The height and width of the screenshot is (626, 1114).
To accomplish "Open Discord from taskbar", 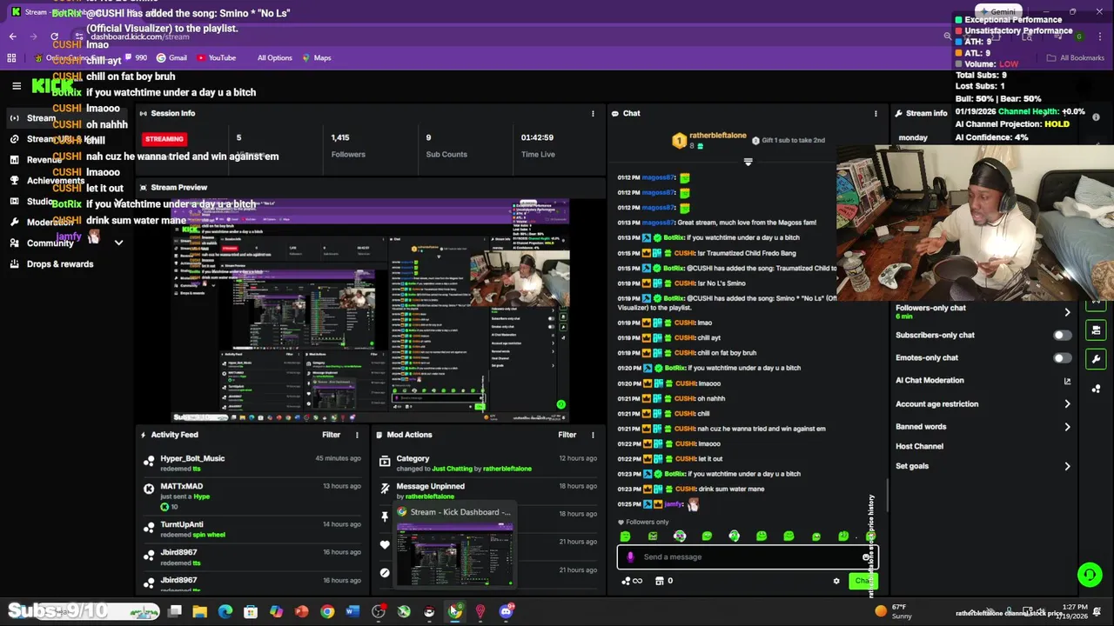I will 507,612.
